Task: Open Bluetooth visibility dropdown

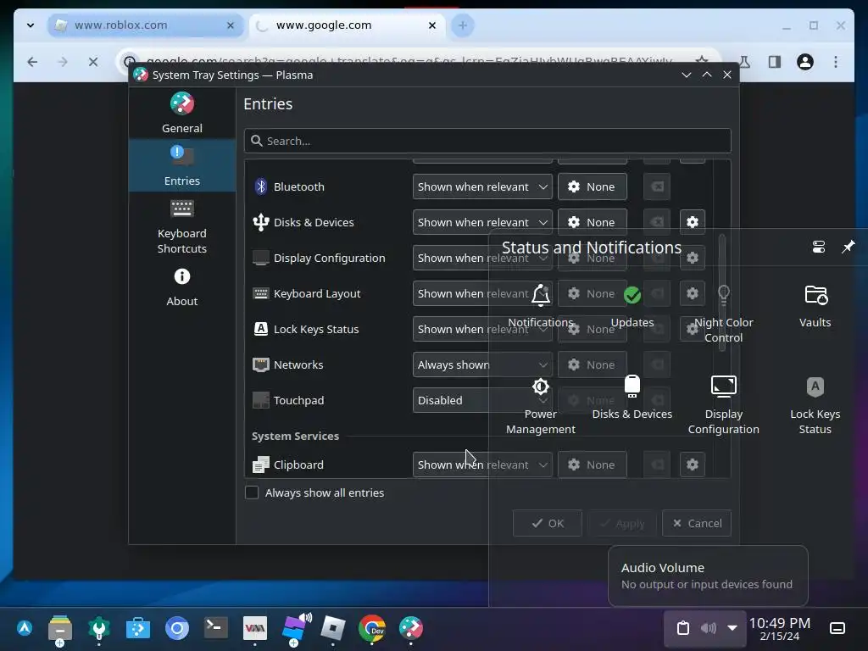Action: coord(482,186)
